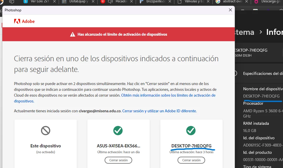Close the blizzpaste browser tab
This screenshot has height=168, width=283.
[x=170, y=1]
